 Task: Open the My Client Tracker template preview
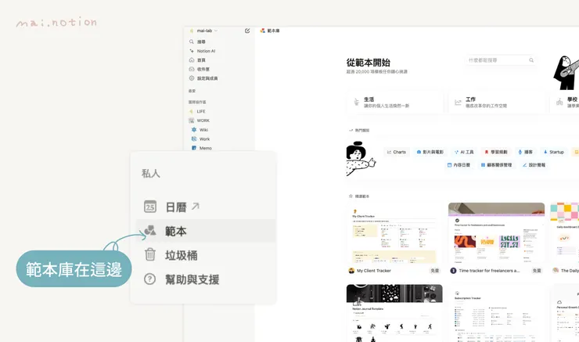point(394,233)
